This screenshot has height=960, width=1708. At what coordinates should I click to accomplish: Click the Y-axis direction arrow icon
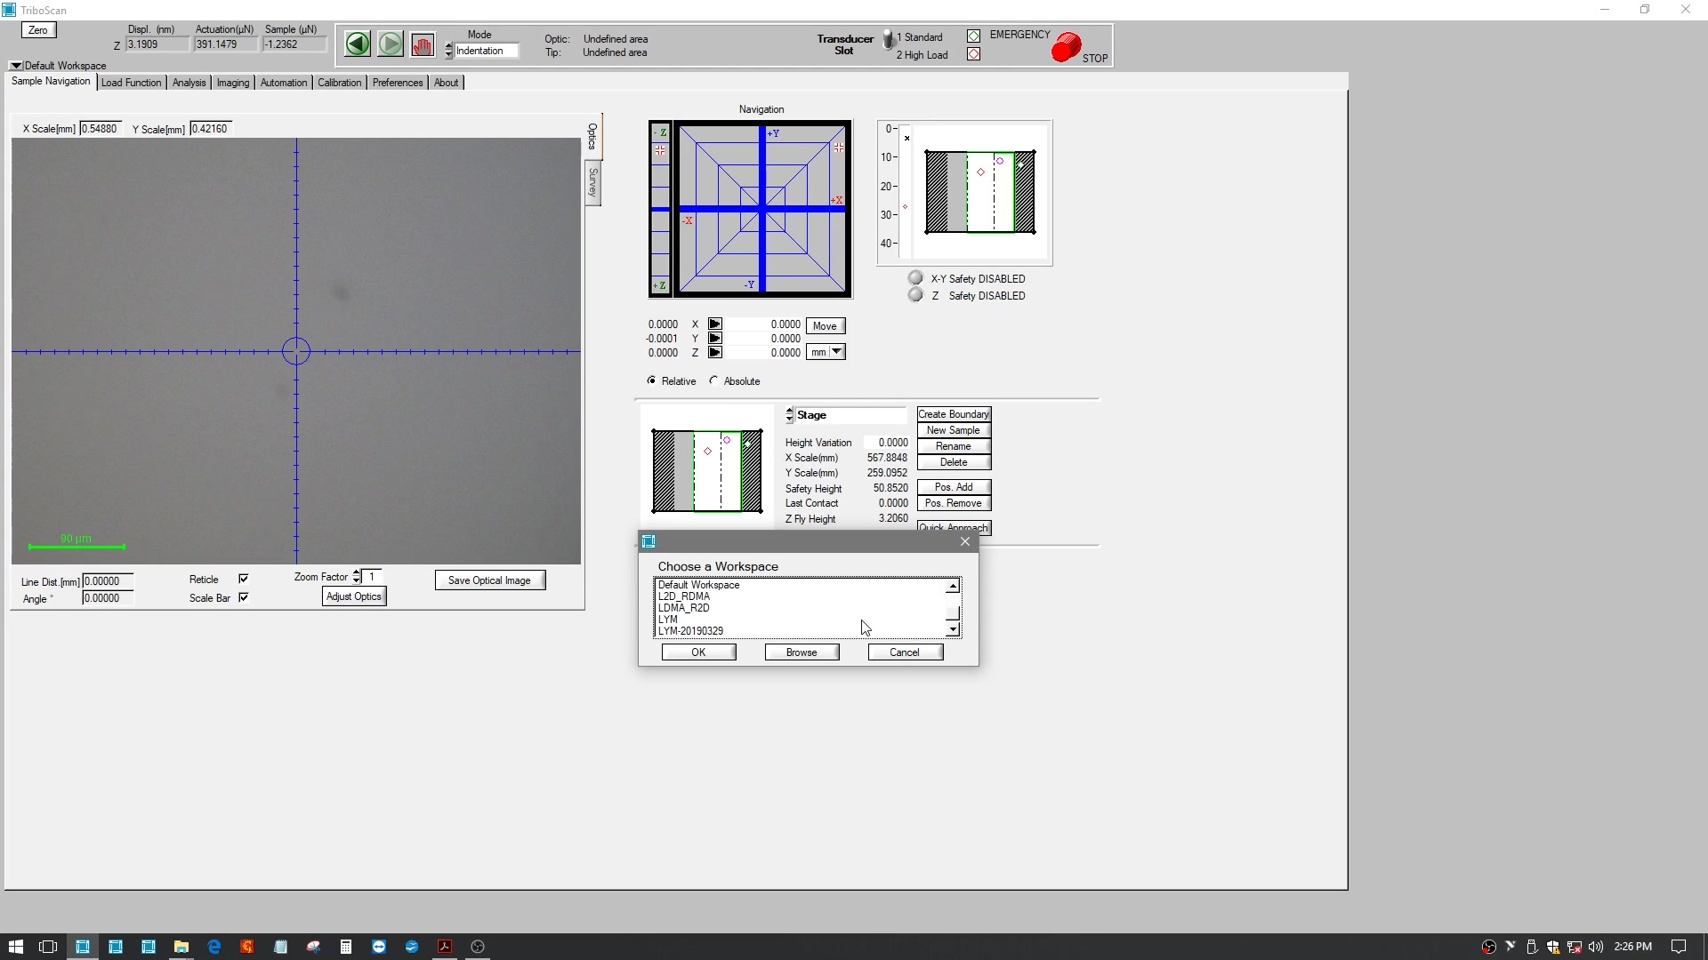(714, 339)
